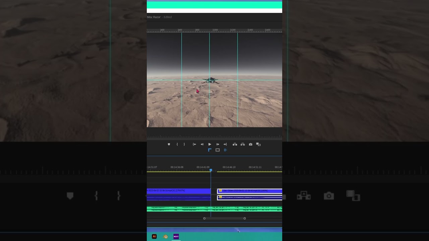The height and width of the screenshot is (241, 429).
Task: Click the 00:14:46:10 mark on the time ruler
Action: (229, 167)
